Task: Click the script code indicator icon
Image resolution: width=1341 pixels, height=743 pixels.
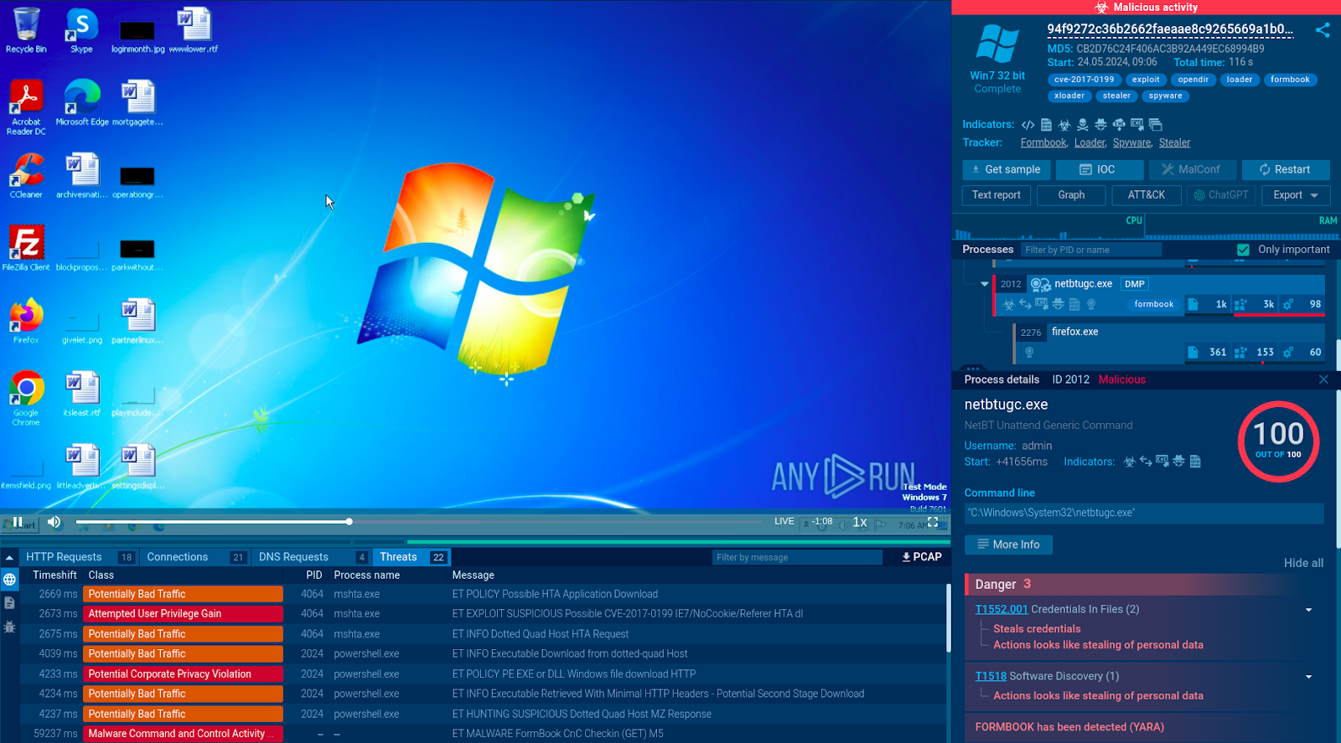Action: click(1028, 125)
